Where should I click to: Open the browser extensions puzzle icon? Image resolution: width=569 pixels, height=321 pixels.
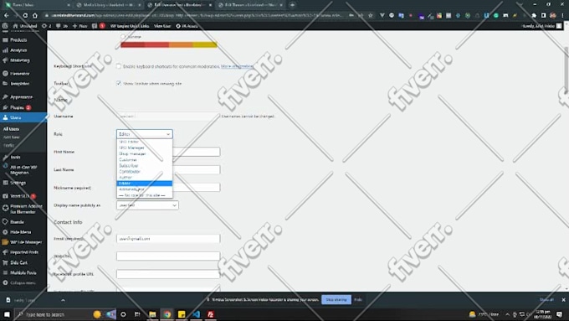point(534,16)
